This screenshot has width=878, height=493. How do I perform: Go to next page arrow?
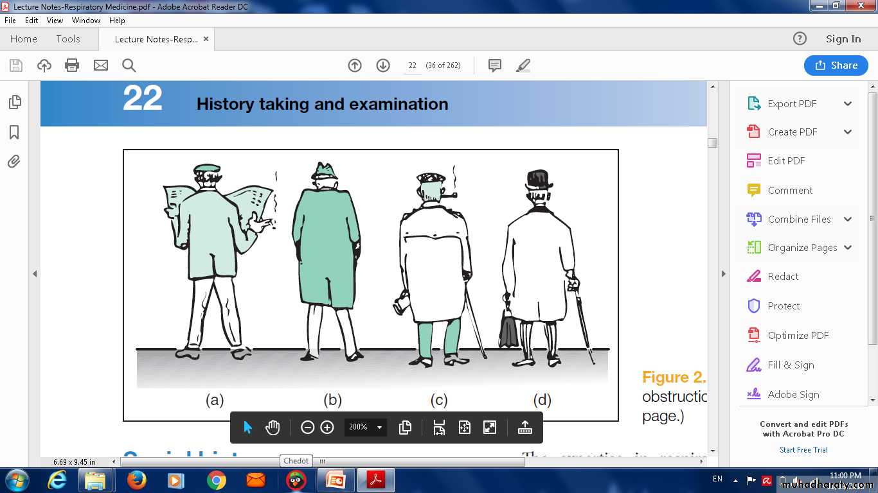point(383,65)
